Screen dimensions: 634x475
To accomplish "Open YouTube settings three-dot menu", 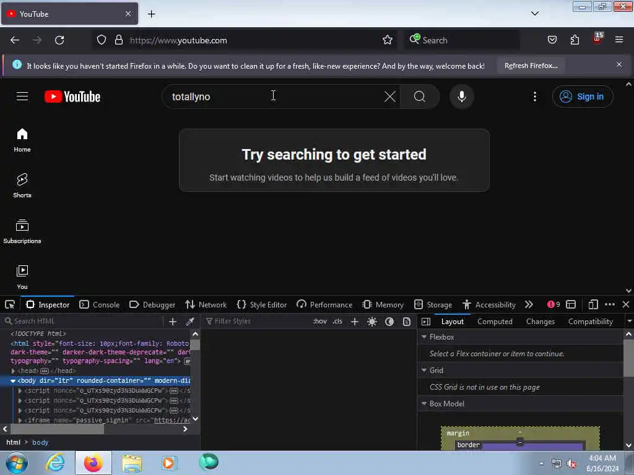I will point(534,96).
